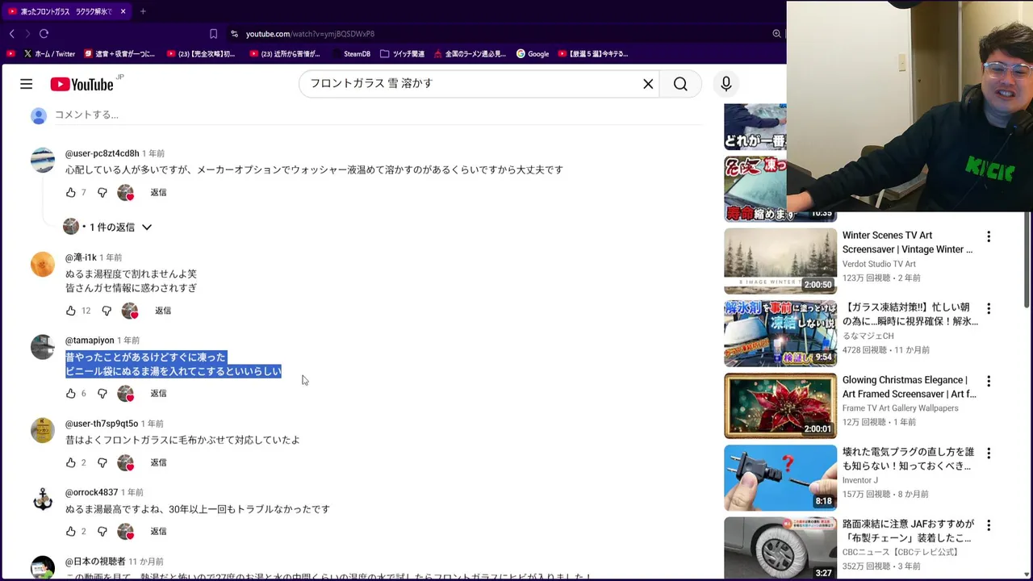The width and height of the screenshot is (1033, 581).
Task: Submit search with the magnifier button
Action: (x=680, y=84)
